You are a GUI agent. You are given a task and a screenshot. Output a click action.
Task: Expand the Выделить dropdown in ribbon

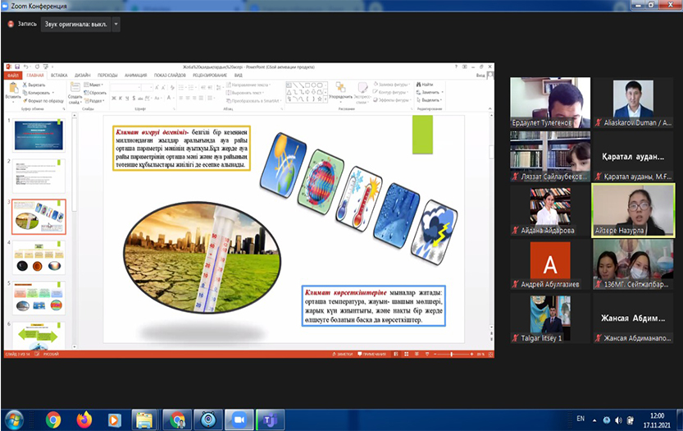point(429,99)
